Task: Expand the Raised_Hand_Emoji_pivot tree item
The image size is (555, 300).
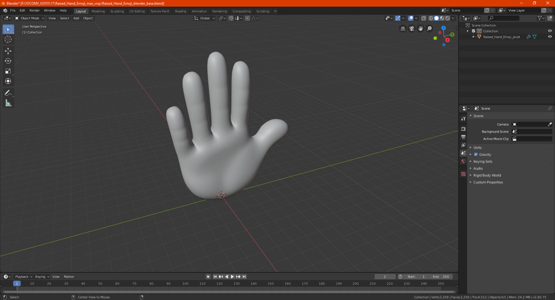Action: pos(473,37)
